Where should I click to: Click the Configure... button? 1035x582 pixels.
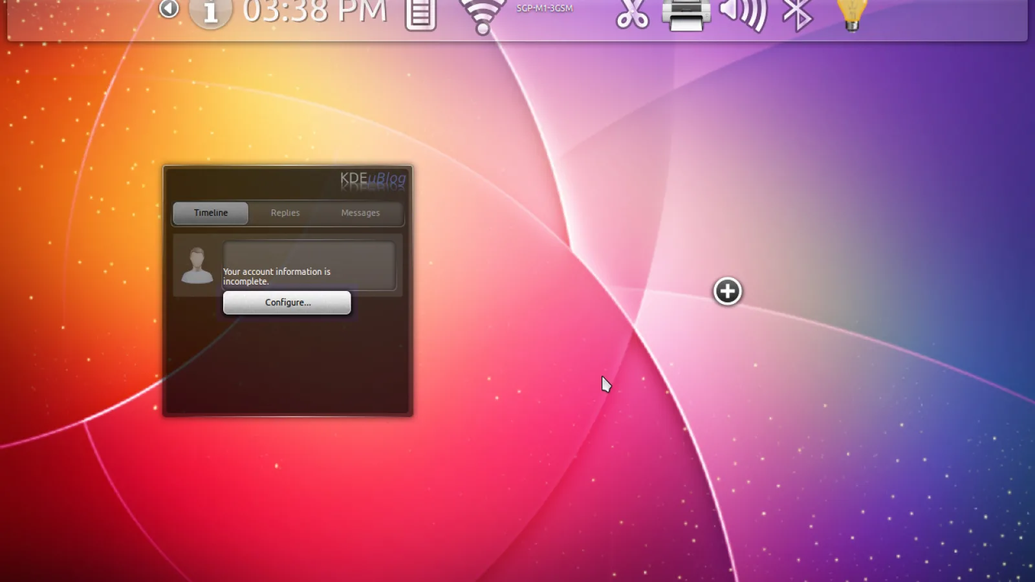[x=287, y=303]
